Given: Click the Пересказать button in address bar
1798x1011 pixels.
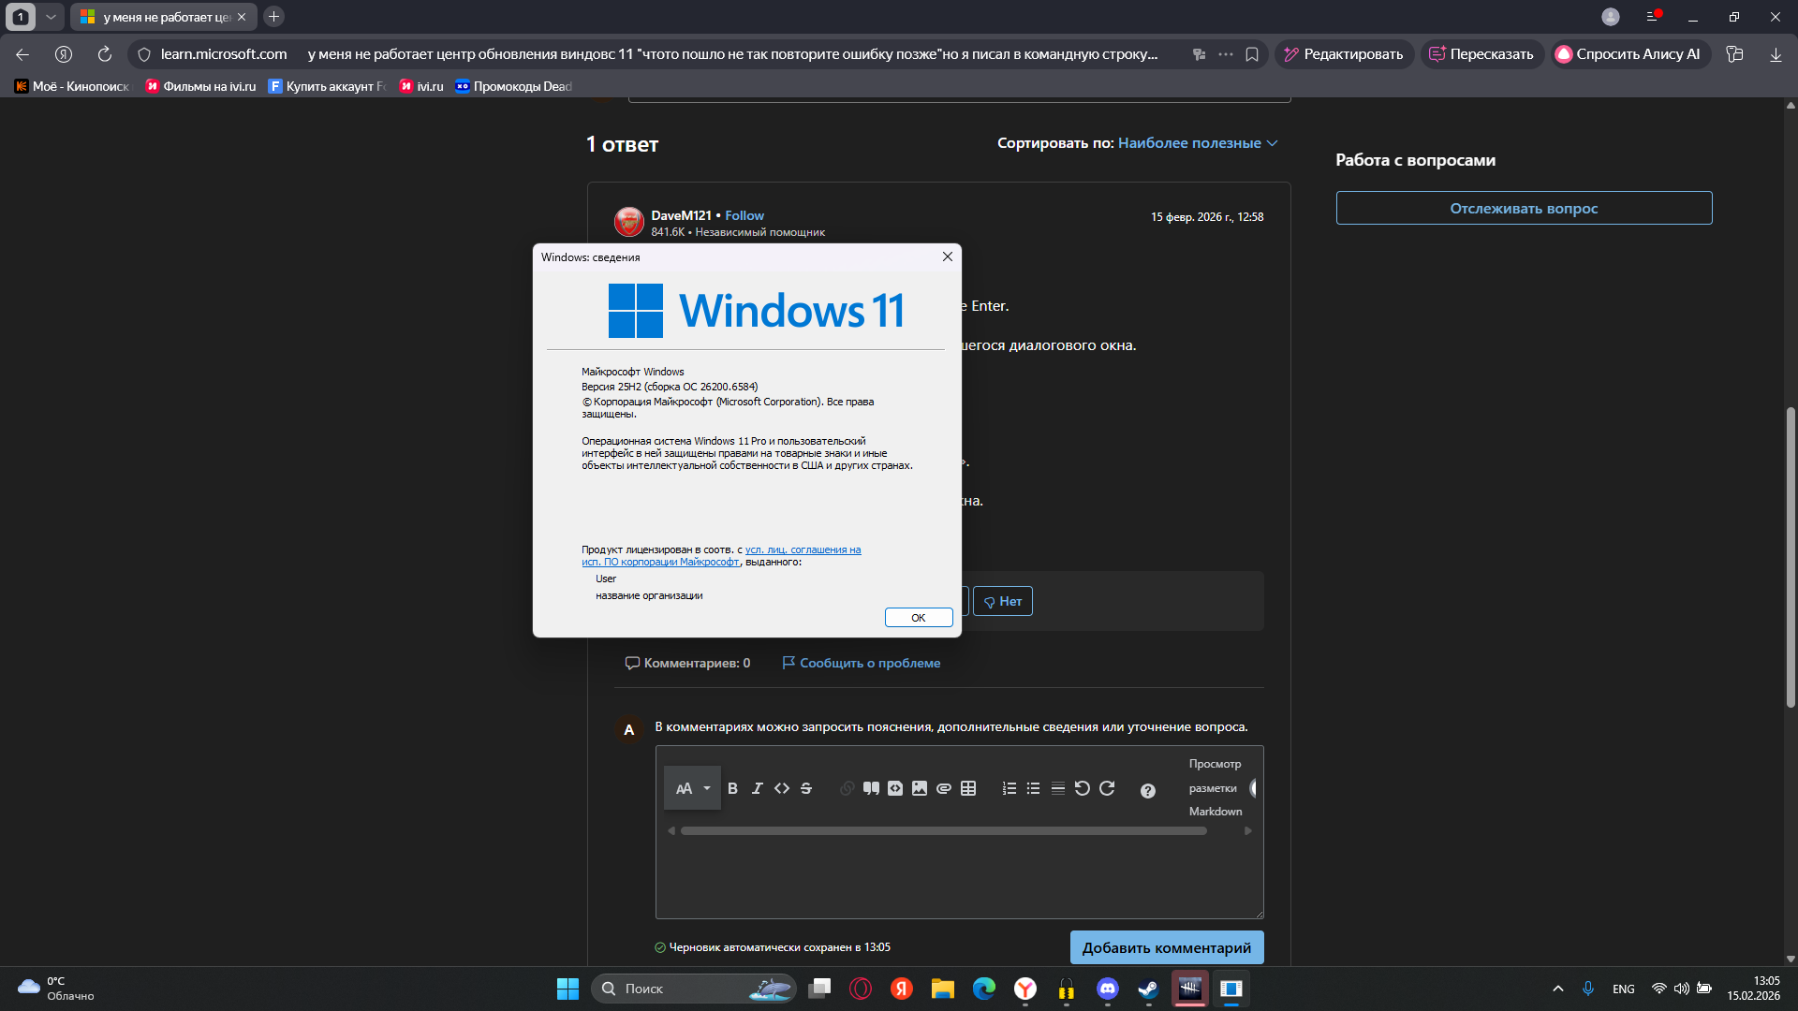Looking at the screenshot, I should coord(1481,54).
